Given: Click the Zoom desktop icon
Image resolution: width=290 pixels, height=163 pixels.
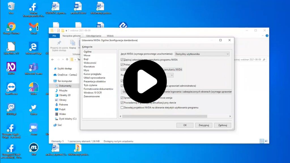Looking at the screenshot, I should pyautogui.click(x=34, y=129).
